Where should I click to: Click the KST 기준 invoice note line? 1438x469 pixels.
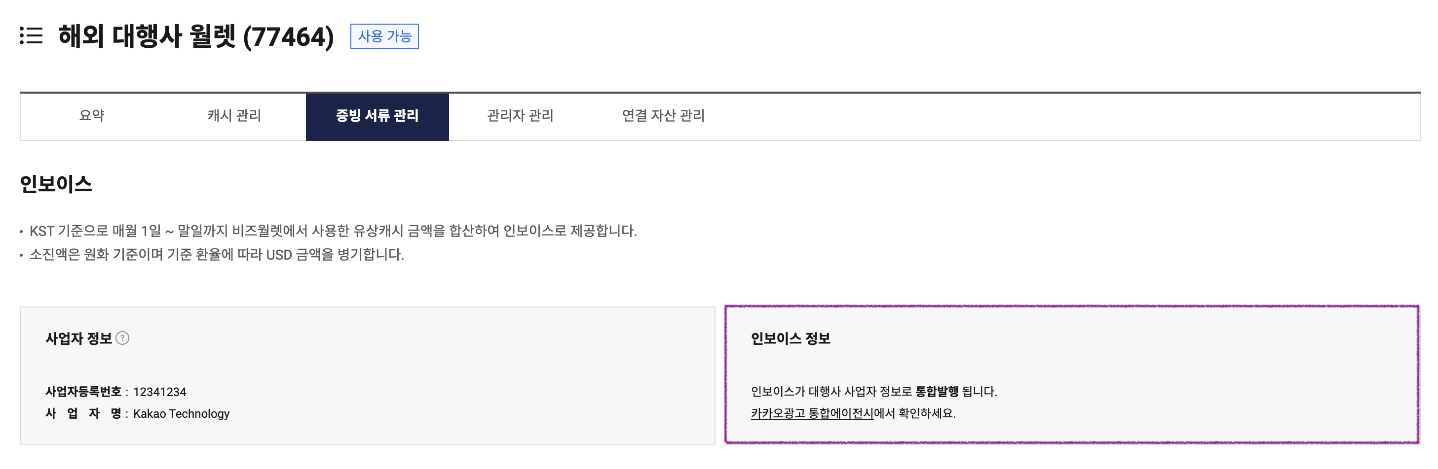pos(333,231)
